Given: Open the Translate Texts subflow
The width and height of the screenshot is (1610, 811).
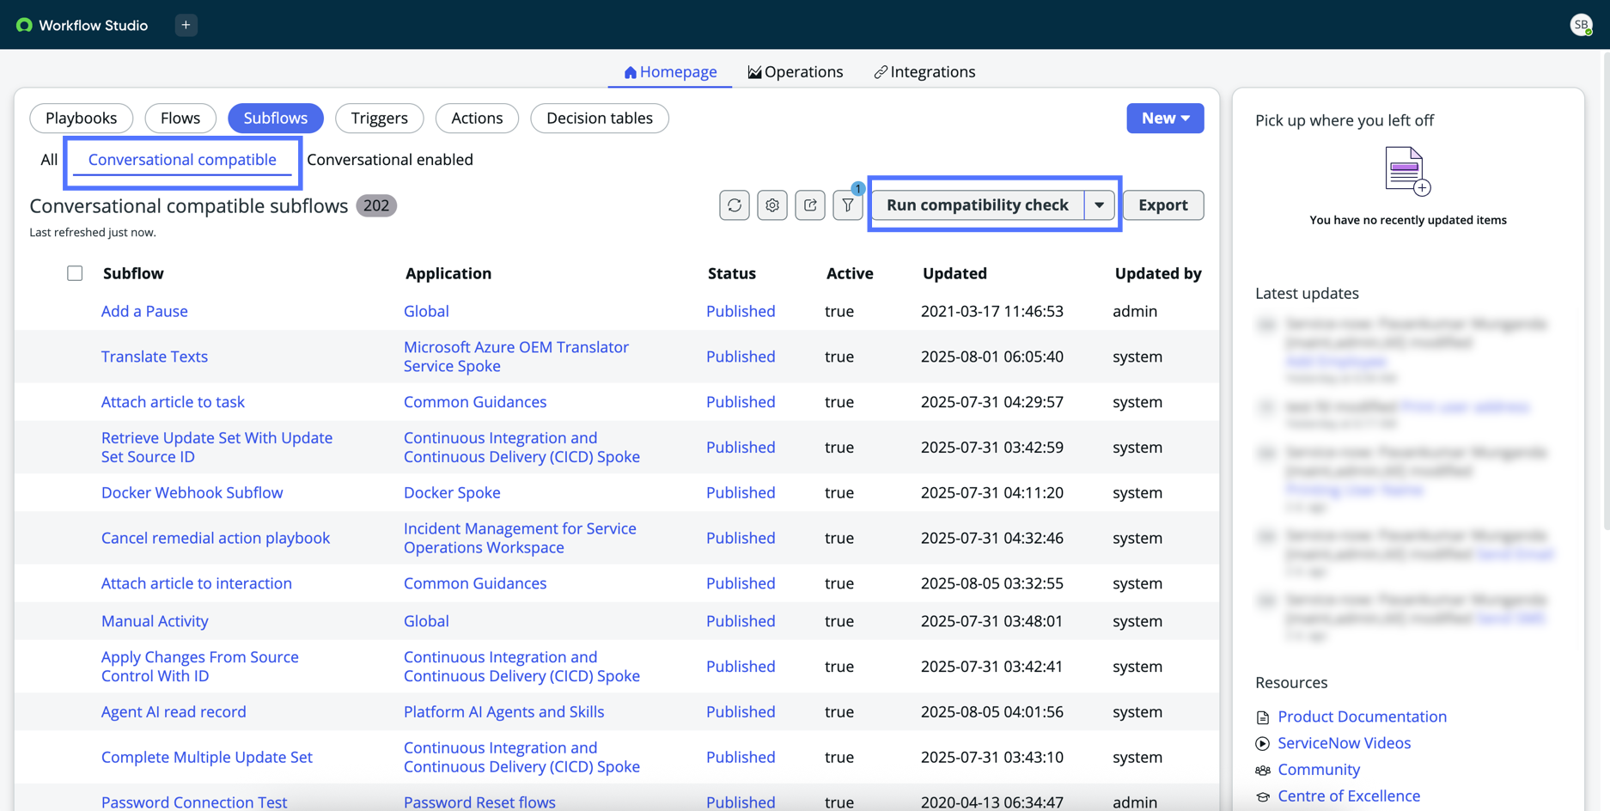Looking at the screenshot, I should (155, 357).
